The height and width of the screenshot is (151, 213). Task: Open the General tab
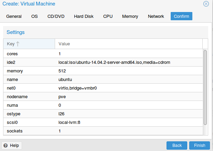tap(14, 16)
